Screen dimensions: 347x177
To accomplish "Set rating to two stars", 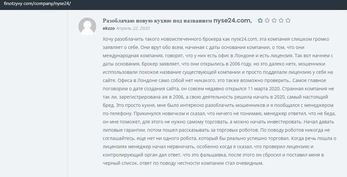I will [x=267, y=21].
